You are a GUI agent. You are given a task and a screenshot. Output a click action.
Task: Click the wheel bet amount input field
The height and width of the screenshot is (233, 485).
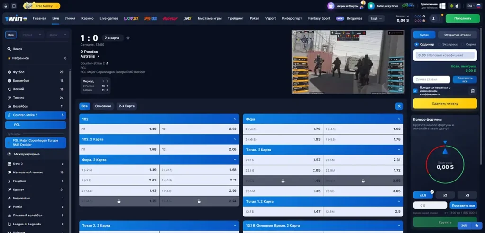coord(430,205)
